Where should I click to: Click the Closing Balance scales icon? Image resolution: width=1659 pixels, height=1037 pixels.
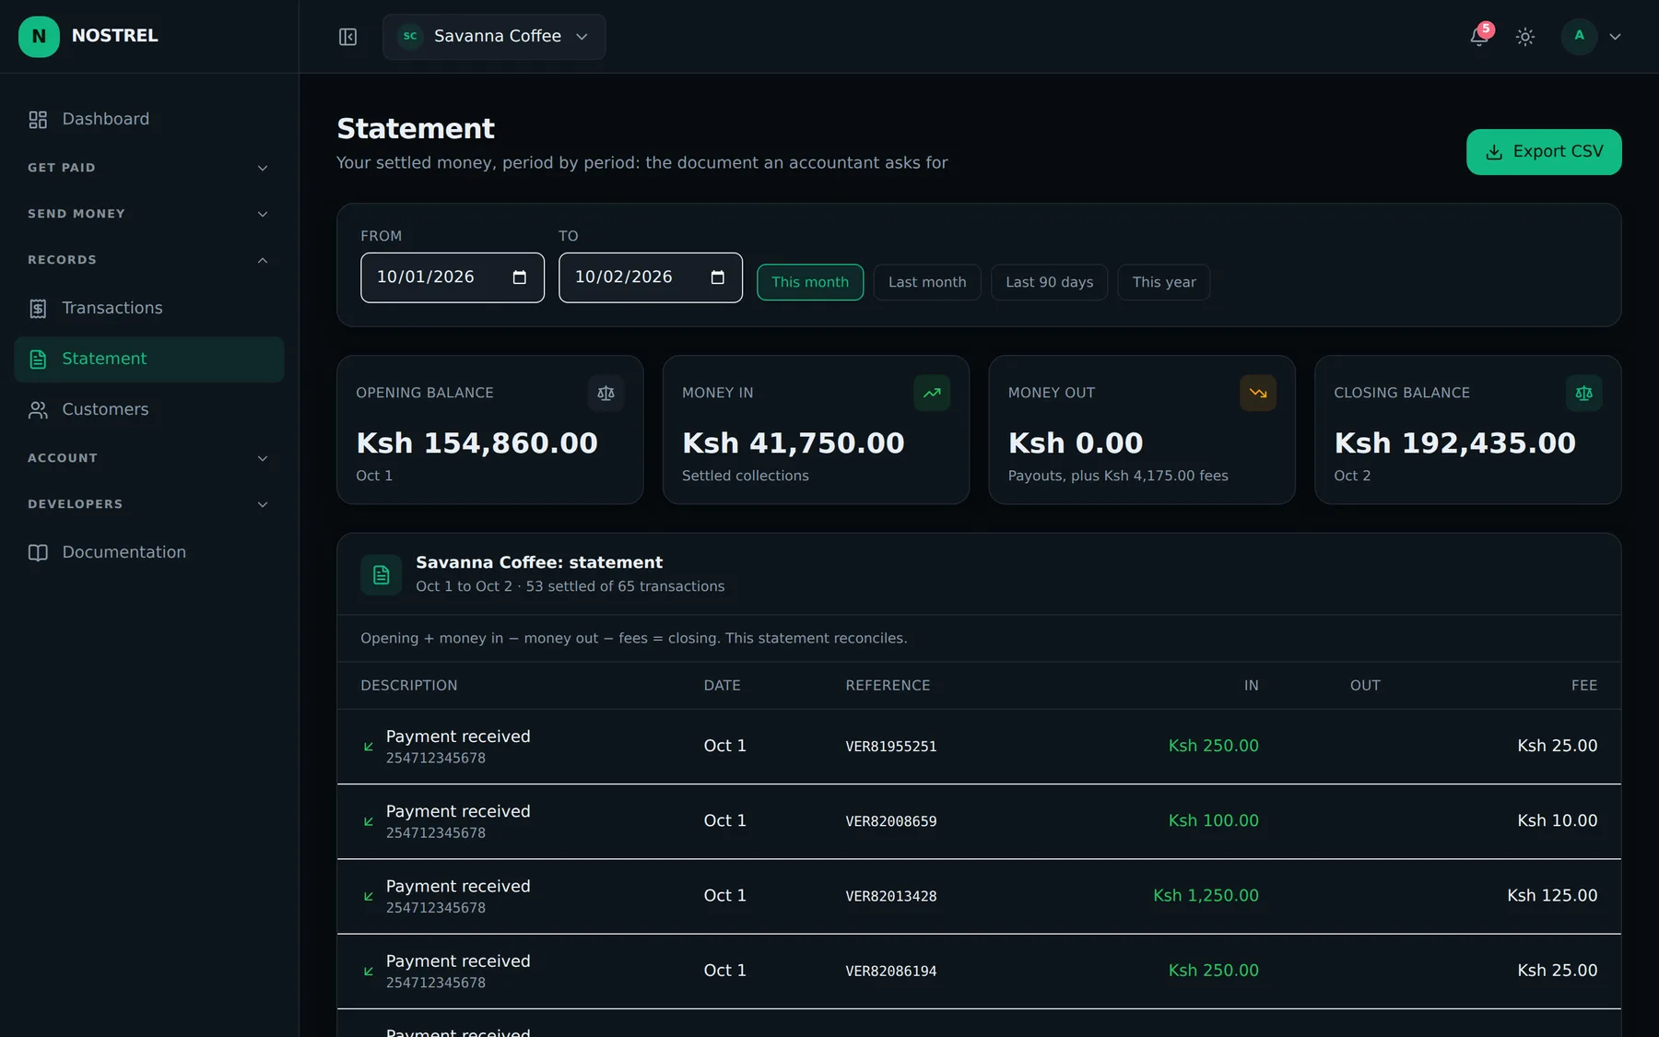click(1584, 393)
